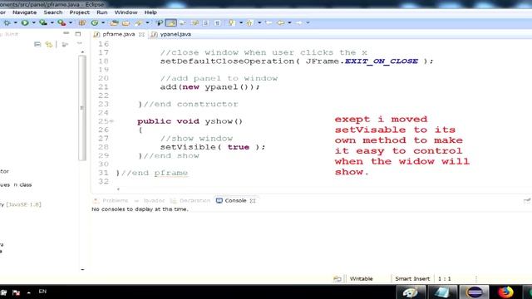Viewport: 532px width, 299px height.
Task: Click the Smart Insert status field
Action: [x=412, y=279]
